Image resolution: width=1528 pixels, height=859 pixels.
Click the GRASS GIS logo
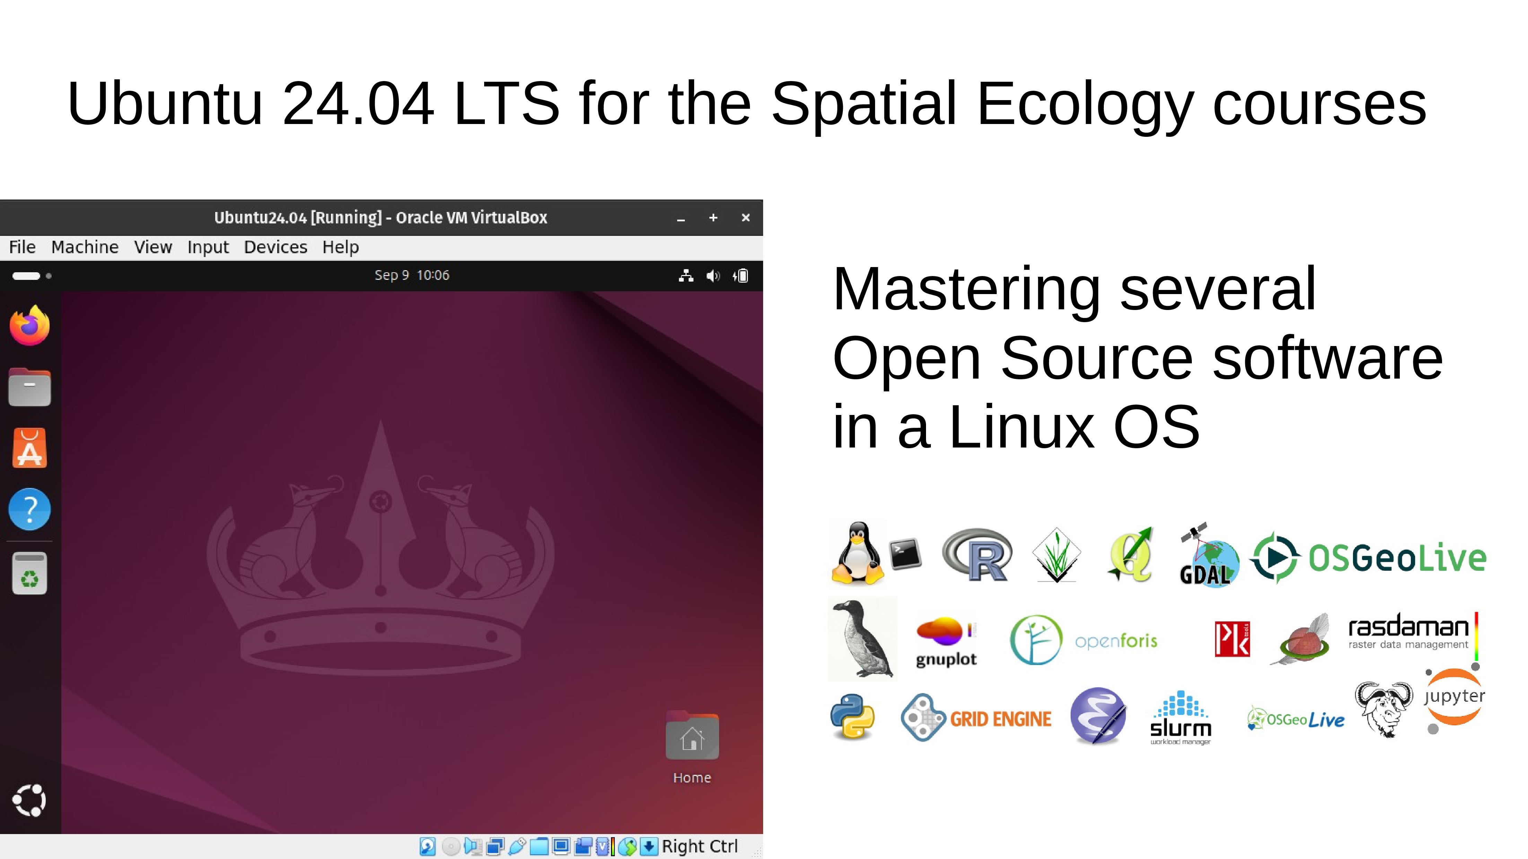[x=1056, y=555]
